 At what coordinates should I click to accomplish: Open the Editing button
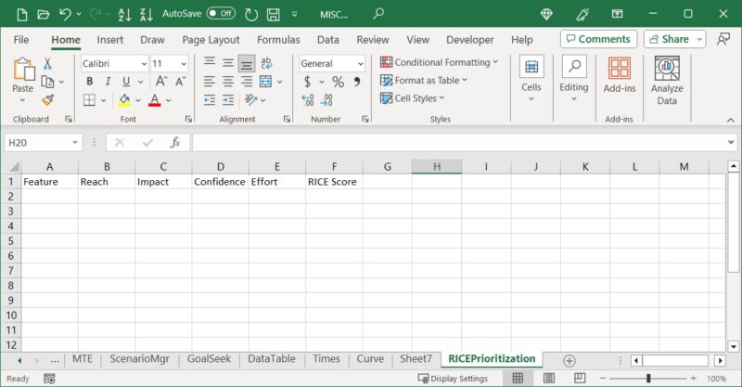point(574,78)
